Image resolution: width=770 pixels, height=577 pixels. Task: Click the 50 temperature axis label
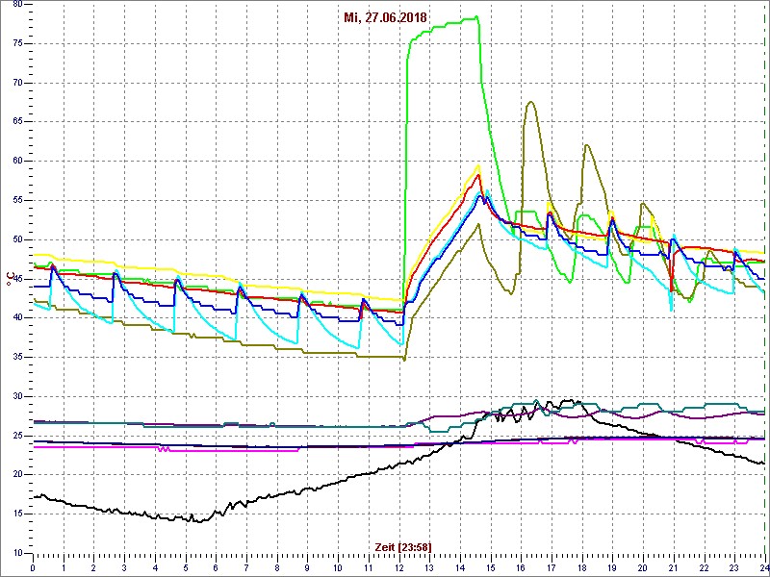[x=17, y=239]
